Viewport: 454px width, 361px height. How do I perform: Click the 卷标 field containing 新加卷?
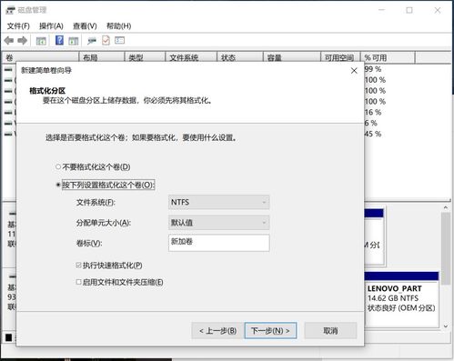[x=218, y=243]
